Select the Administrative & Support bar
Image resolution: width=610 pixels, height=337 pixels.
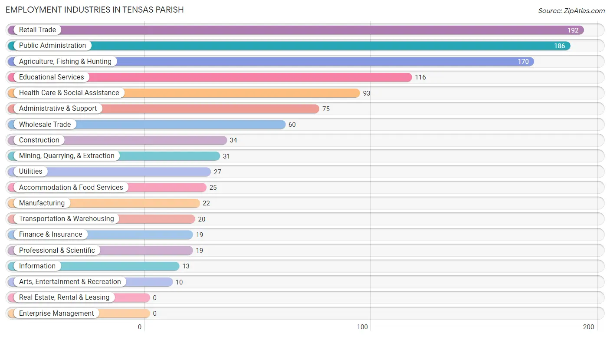pyautogui.click(x=164, y=109)
